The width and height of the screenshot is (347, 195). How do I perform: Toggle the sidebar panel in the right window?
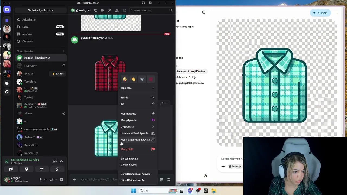pyautogui.click(x=204, y=12)
